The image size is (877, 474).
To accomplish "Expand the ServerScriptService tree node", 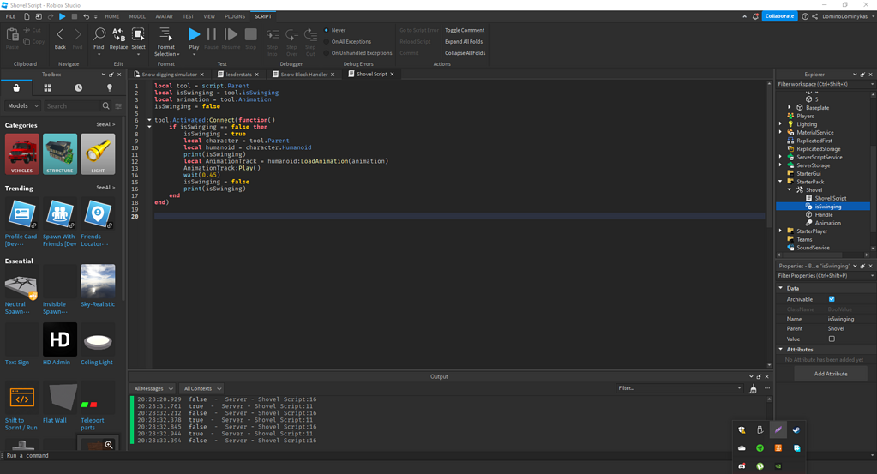I will 781,158.
